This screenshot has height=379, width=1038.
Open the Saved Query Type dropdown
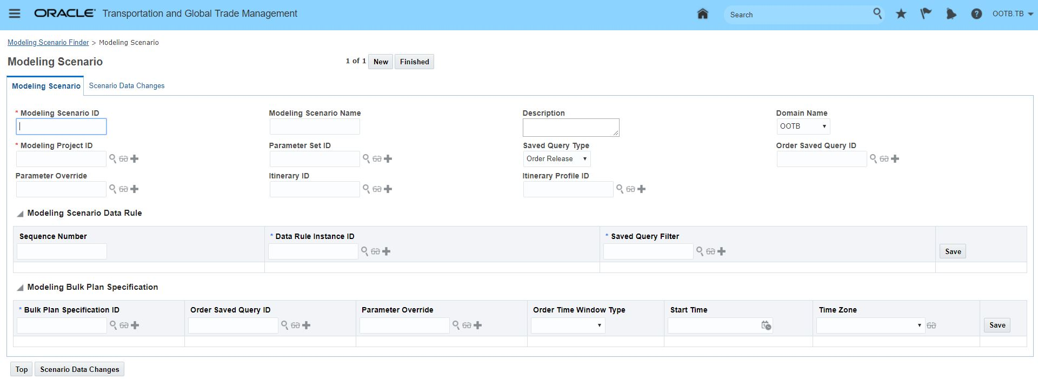556,158
